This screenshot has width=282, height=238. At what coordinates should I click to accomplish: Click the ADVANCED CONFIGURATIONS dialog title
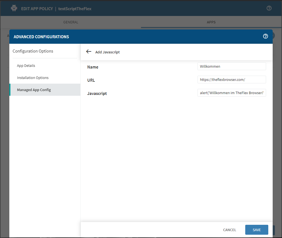(41, 37)
